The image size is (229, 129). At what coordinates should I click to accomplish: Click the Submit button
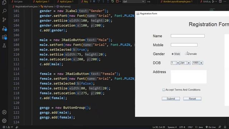click(x=171, y=99)
